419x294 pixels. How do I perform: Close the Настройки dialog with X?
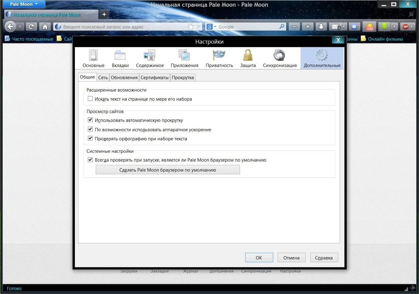coord(338,40)
